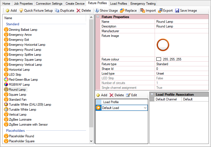
Task: Collapse the Load Profile Association section
Action: coord(152,95)
